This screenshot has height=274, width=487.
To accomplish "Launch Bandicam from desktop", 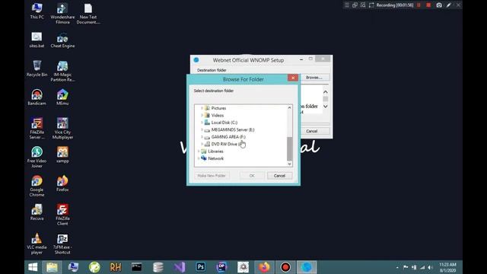I will 37,97.
